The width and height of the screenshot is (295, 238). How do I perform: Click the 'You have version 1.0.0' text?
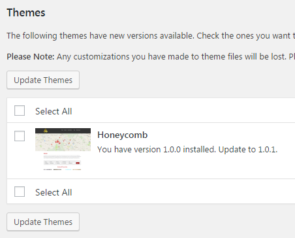[x=139, y=150]
